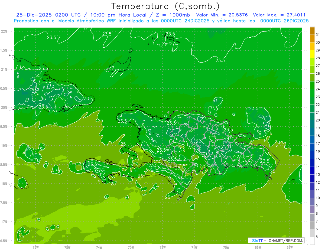The height and width of the screenshot is (251, 325).
Task: Click color scale value 23
Action: [x=318, y=97]
